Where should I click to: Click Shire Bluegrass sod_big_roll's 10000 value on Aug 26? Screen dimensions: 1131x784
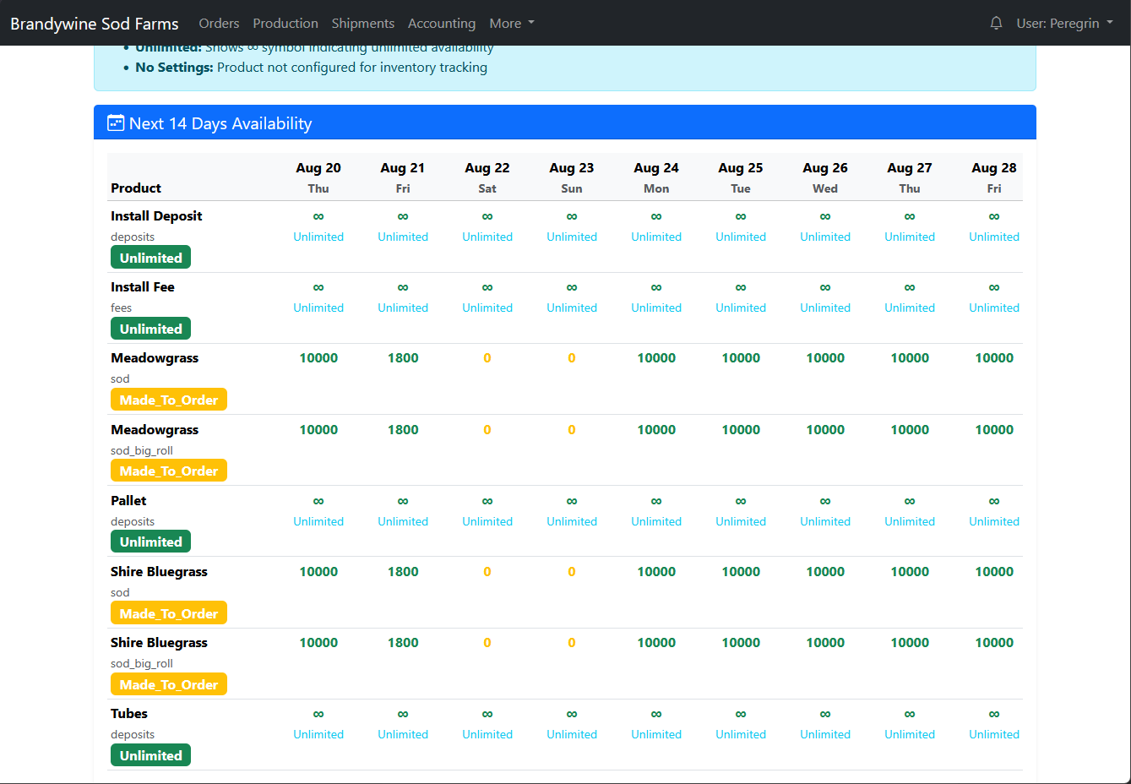click(825, 643)
